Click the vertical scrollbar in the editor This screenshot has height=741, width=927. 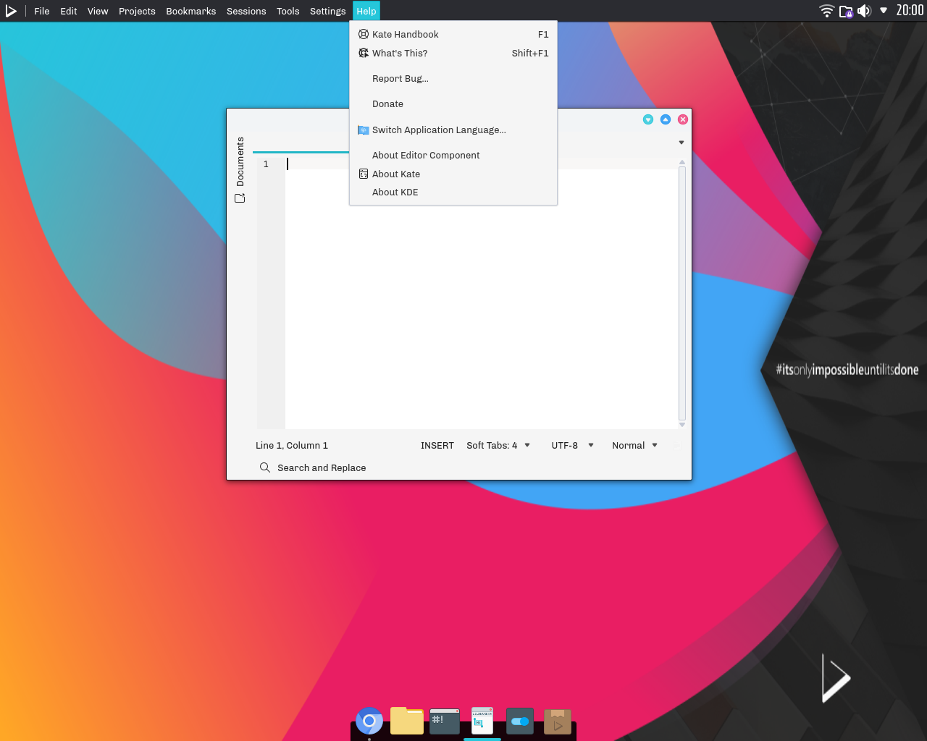pos(682,293)
